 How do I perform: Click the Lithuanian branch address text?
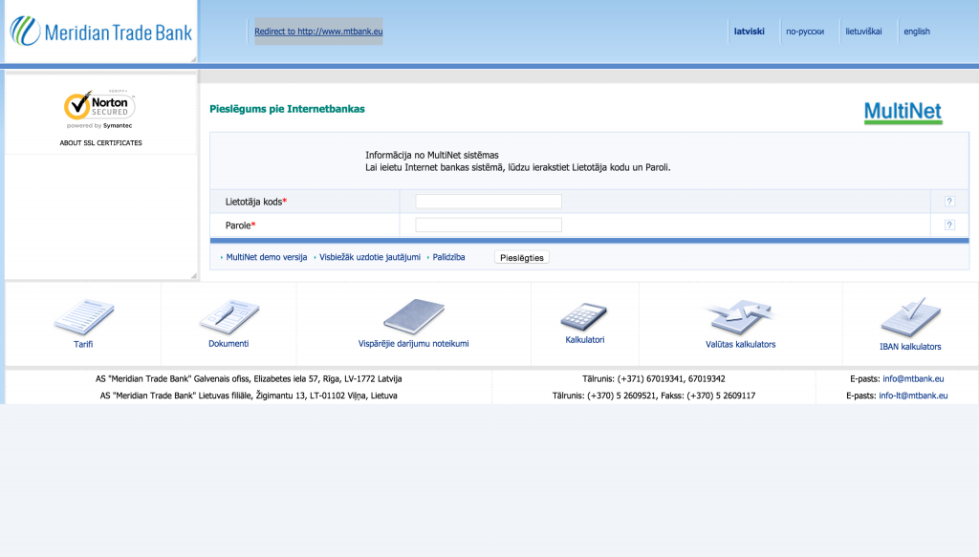[x=249, y=396]
